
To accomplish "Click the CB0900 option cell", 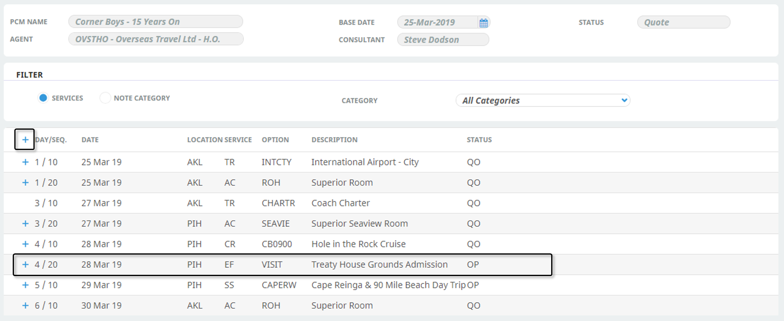I will tap(277, 244).
